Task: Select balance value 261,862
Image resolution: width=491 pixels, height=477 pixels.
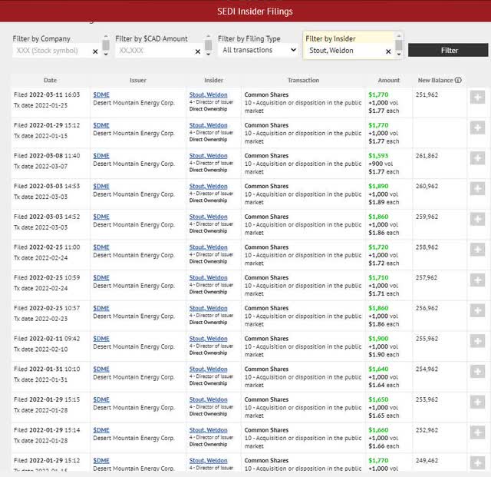Action: pos(427,156)
